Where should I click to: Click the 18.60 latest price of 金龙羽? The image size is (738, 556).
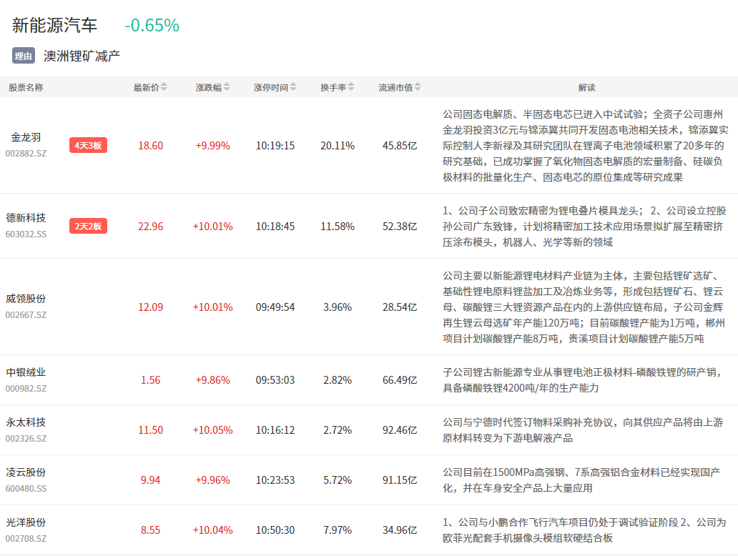[151, 146]
